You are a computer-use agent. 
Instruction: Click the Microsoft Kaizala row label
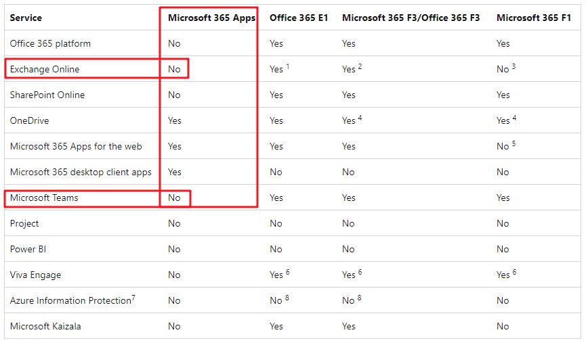(45, 326)
